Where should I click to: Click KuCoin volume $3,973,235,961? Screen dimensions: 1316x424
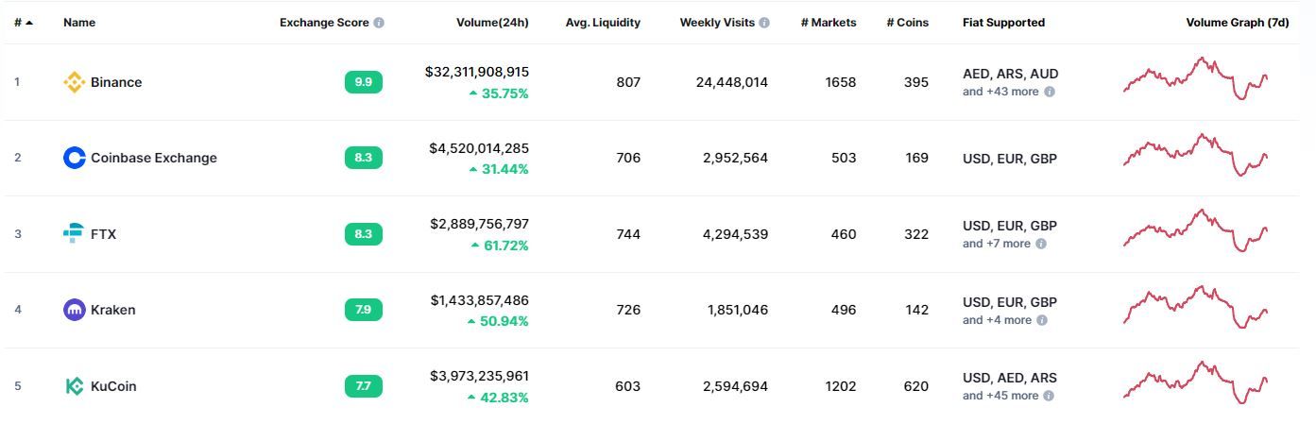point(479,376)
